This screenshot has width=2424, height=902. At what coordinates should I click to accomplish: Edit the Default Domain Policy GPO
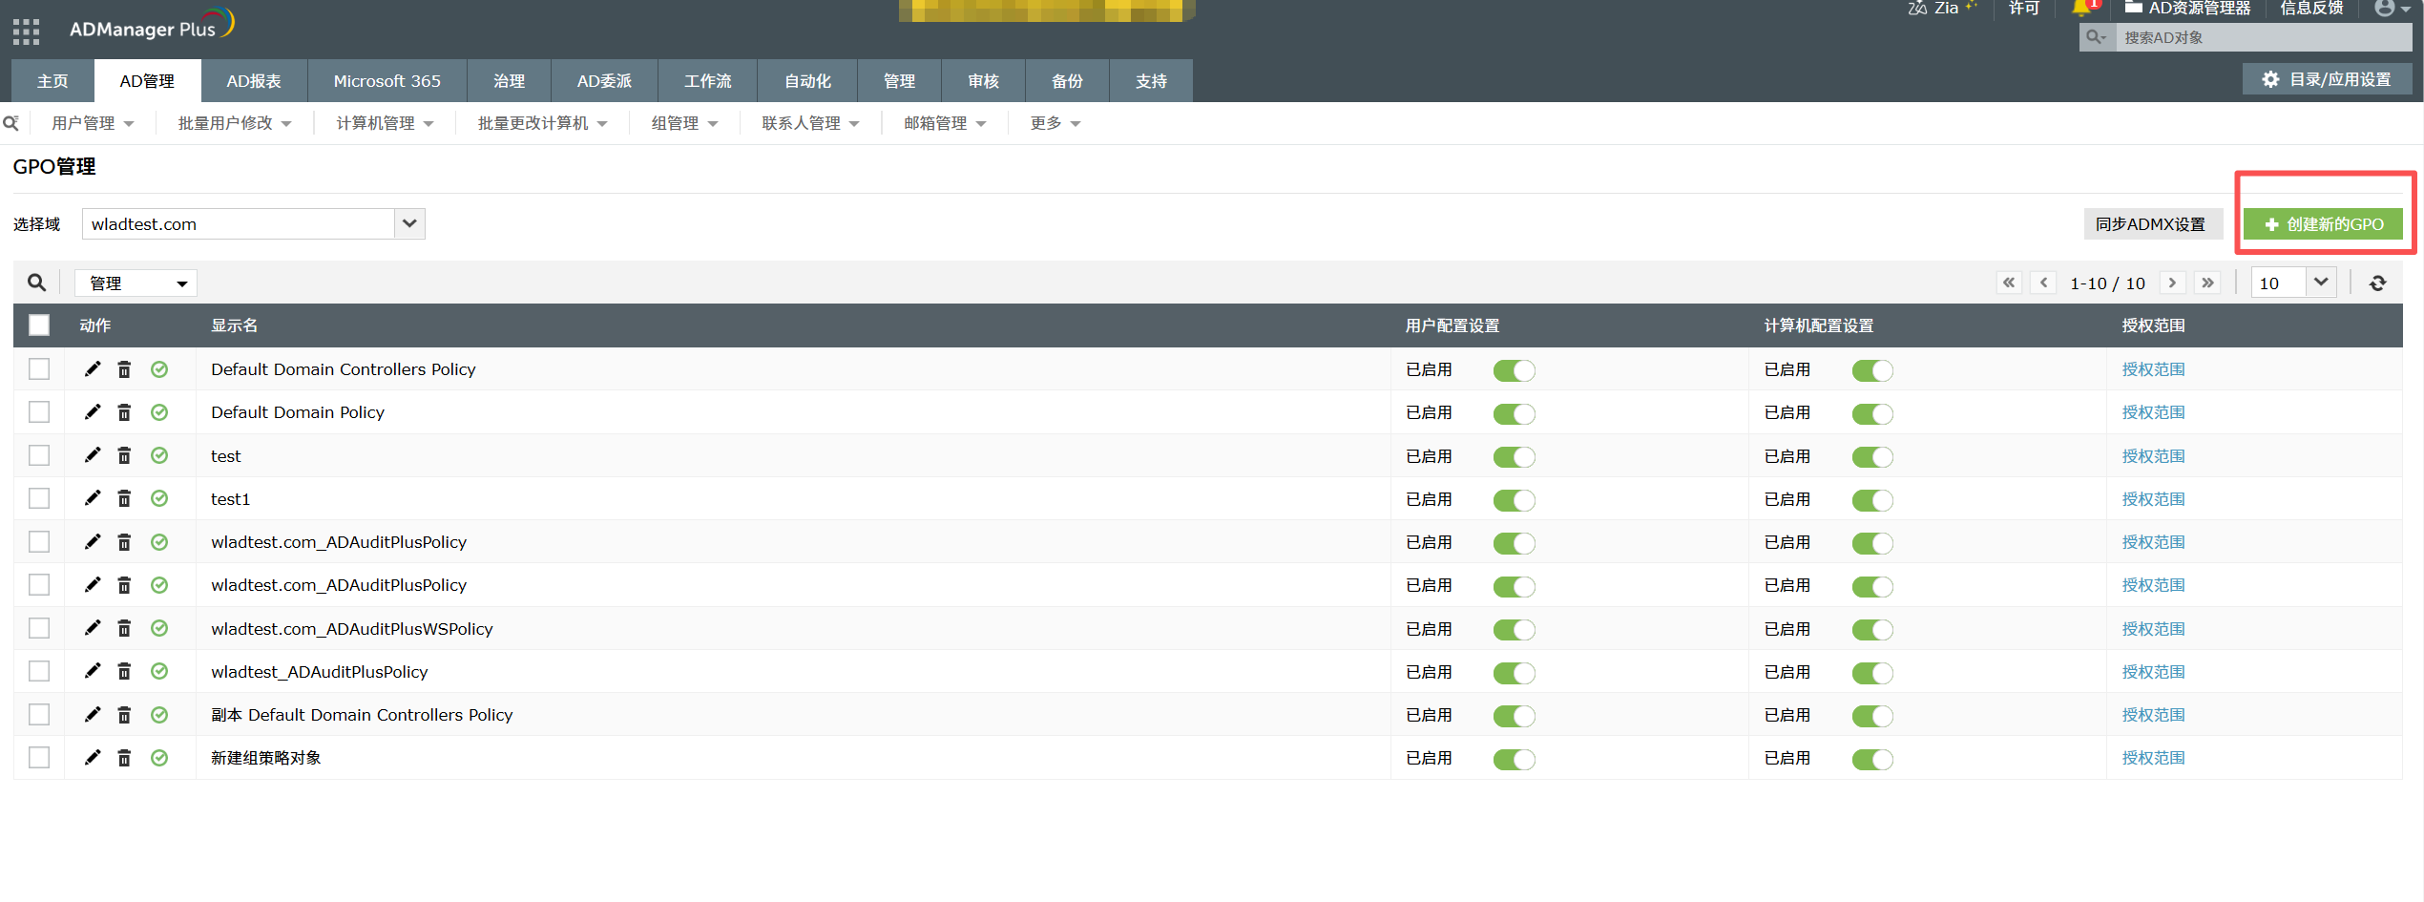[x=93, y=412]
